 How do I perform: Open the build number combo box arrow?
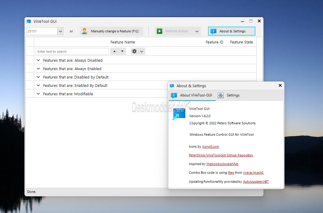60,31
